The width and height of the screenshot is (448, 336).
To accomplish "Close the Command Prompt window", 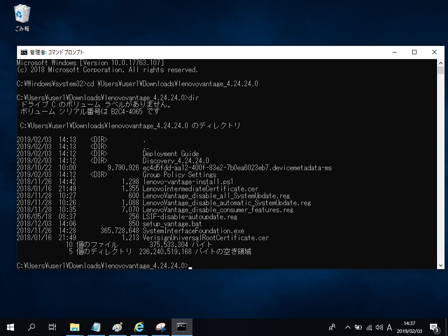I will [x=434, y=52].
